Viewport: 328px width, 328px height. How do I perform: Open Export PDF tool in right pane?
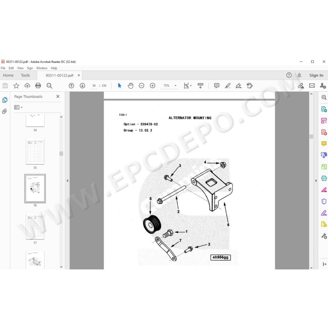click(324, 109)
